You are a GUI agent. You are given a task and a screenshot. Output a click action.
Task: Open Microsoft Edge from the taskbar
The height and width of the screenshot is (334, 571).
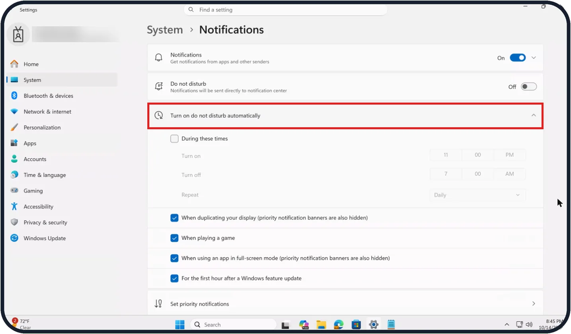click(x=339, y=324)
